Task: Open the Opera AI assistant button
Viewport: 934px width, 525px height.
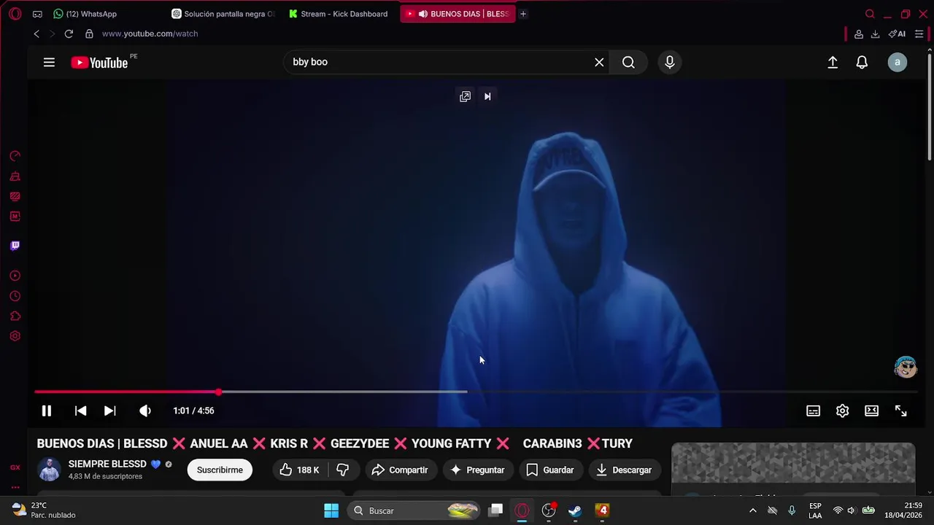Action: point(897,34)
